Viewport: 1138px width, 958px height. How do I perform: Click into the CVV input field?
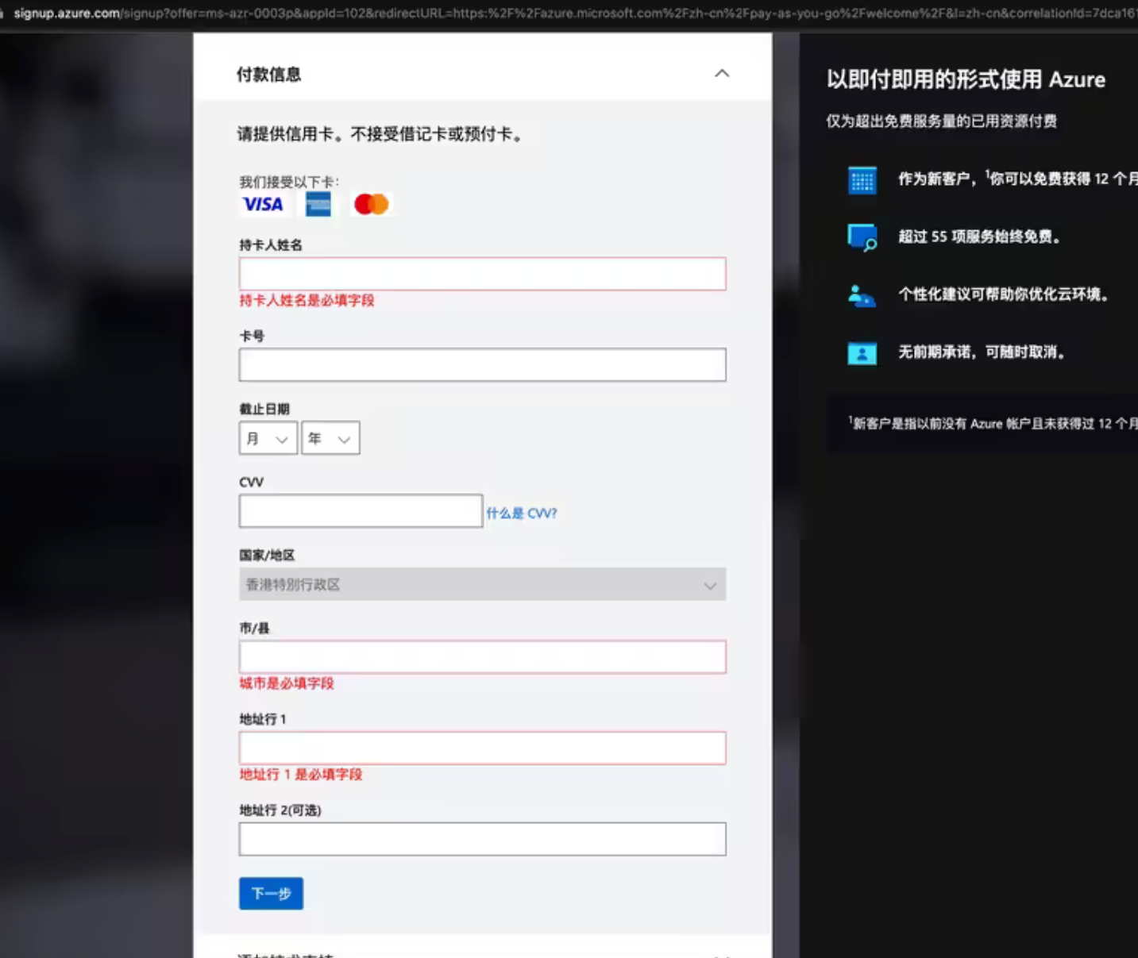(361, 511)
